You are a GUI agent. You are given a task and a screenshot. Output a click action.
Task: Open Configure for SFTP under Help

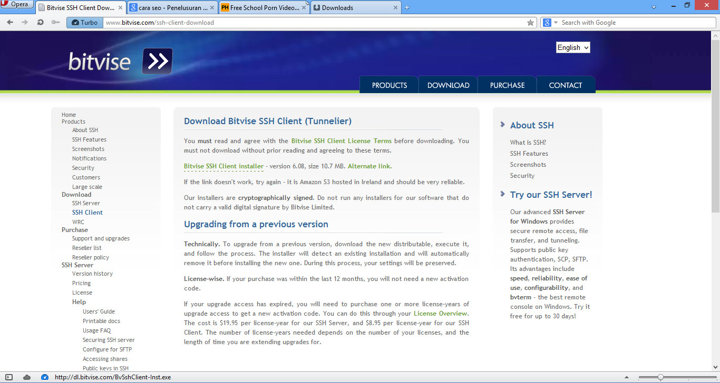(x=107, y=349)
